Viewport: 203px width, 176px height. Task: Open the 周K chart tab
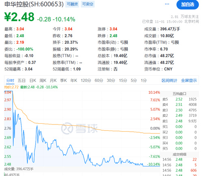[x=43, y=81]
